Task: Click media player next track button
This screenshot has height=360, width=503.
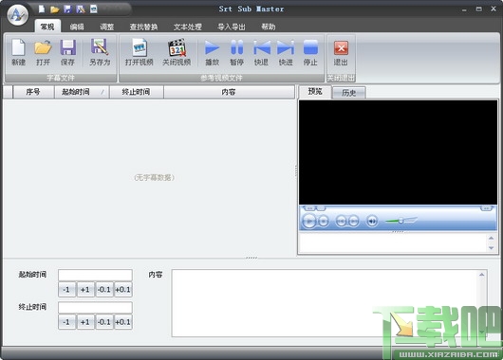Action: [x=353, y=221]
